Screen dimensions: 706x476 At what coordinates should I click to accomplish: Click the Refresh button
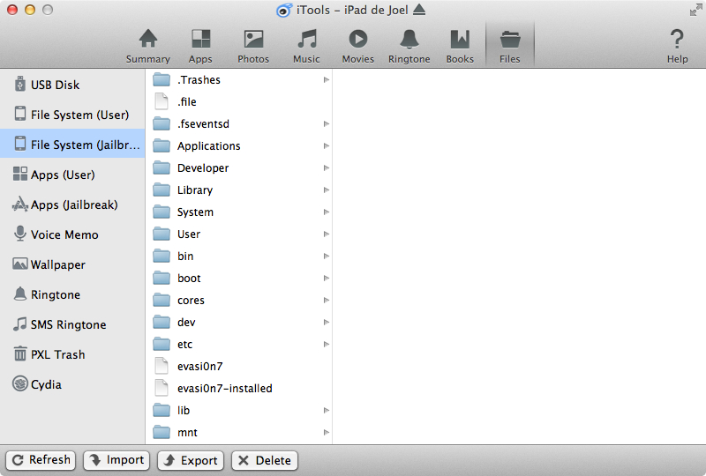41,460
